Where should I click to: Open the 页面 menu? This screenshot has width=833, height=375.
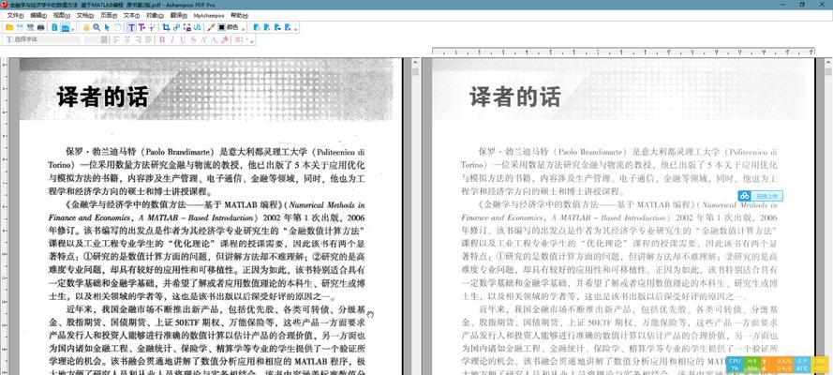point(109,15)
